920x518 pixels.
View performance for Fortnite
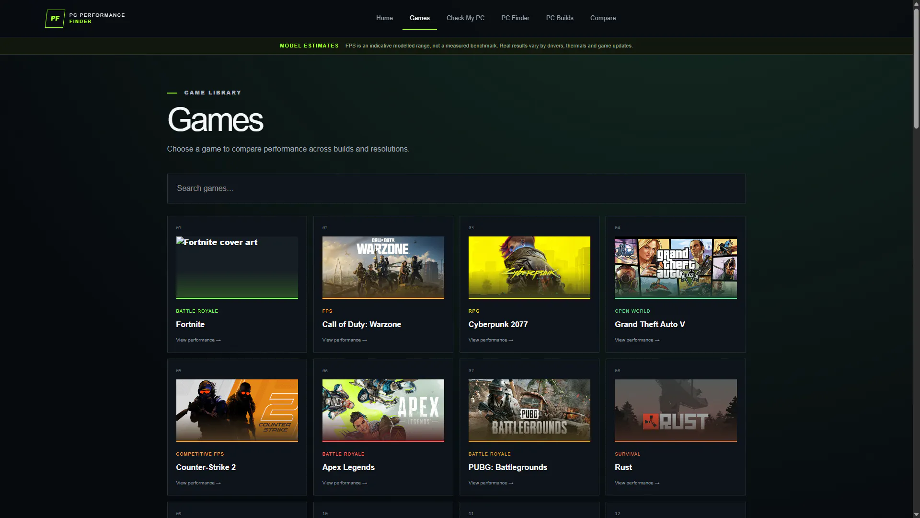click(x=198, y=340)
